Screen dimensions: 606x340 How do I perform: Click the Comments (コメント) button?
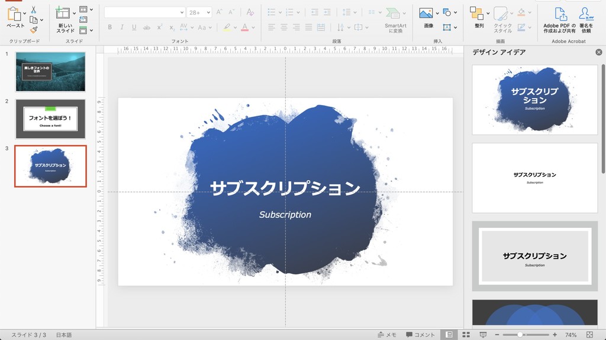pyautogui.click(x=421, y=335)
